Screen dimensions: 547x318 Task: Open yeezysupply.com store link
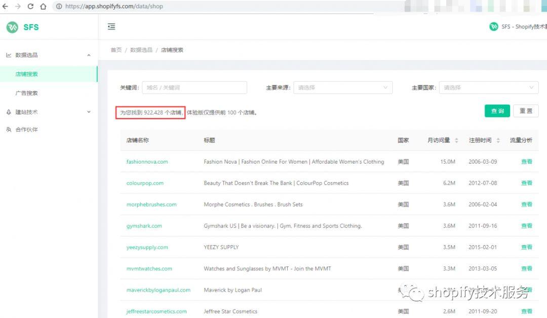147,247
